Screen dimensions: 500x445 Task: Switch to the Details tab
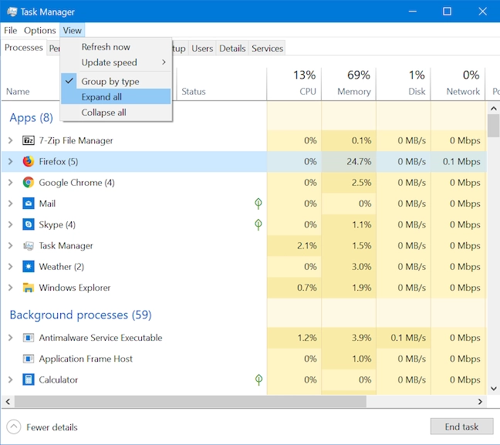tap(232, 49)
